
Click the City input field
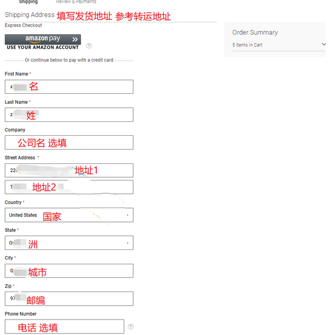pyautogui.click(x=69, y=270)
